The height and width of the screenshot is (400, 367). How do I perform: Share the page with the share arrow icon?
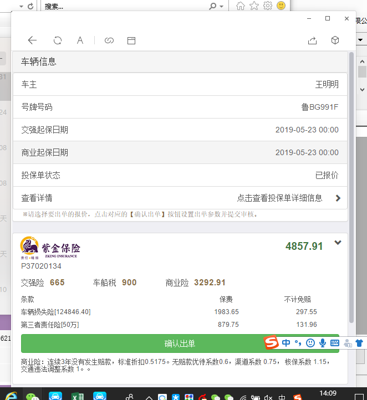pos(312,40)
